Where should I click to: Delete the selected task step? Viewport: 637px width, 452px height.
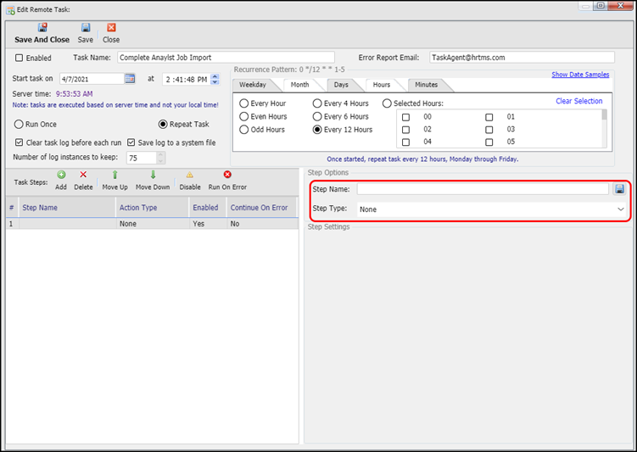pos(83,175)
